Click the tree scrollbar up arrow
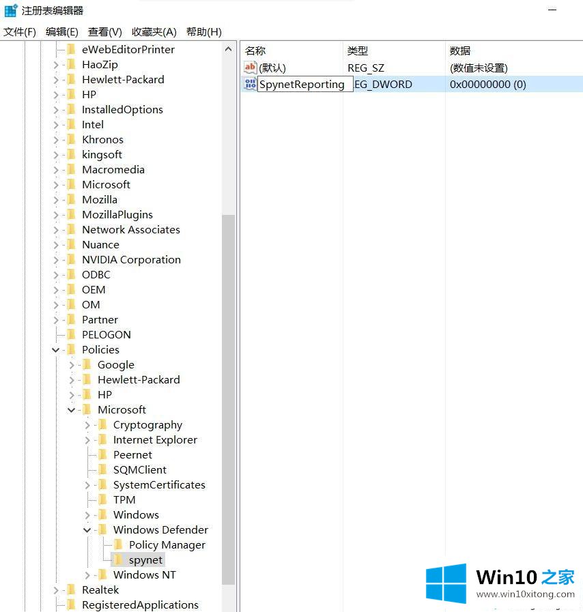This screenshot has width=583, height=612. [229, 49]
